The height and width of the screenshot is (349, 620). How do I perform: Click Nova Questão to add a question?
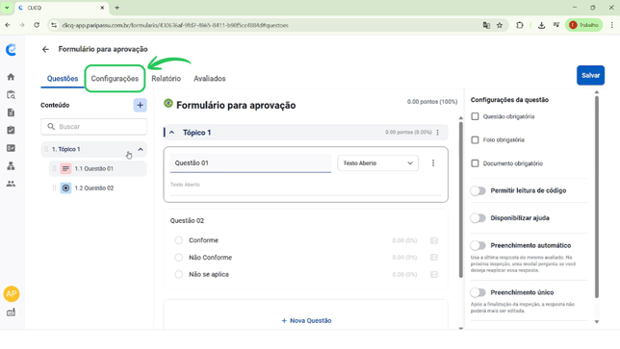(306, 320)
